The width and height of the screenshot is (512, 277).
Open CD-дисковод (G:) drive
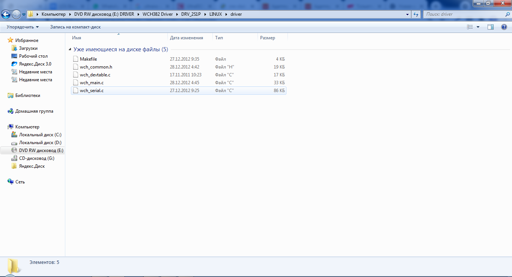(36, 158)
